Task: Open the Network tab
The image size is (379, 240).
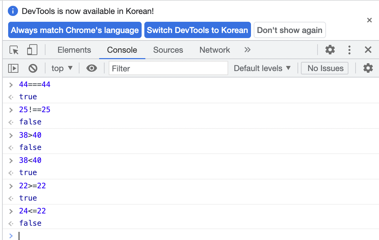Action: 215,50
